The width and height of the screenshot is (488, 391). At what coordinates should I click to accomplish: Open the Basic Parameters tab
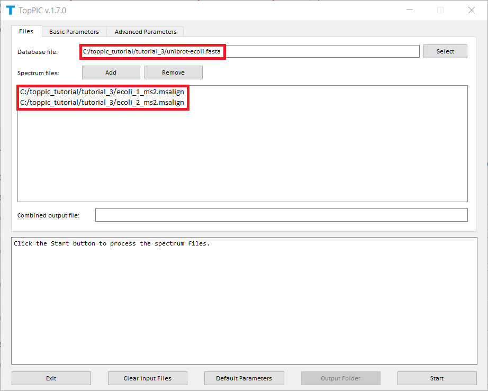click(74, 32)
